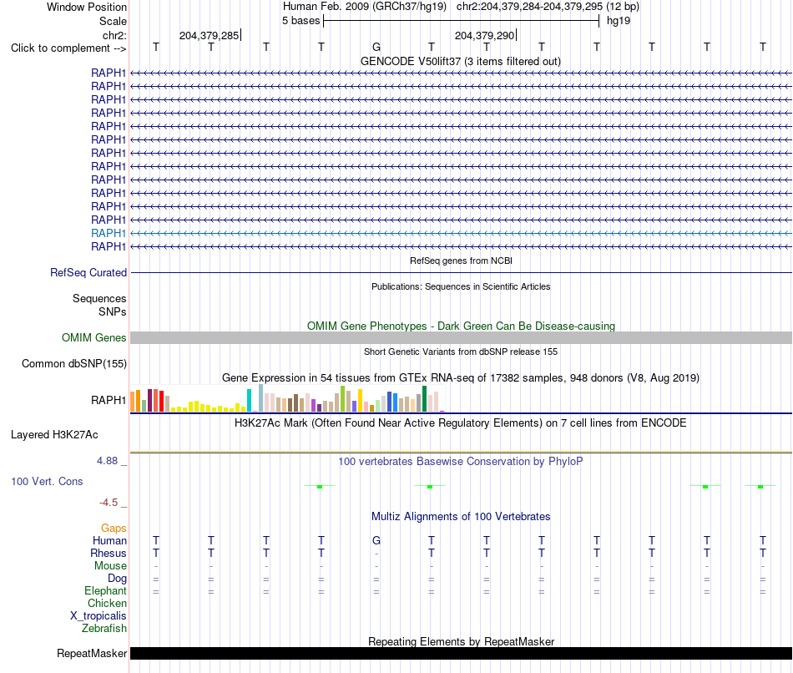The height and width of the screenshot is (673, 793).
Task: Open "Repeating Elements by RepeatMasker" title
Action: [461, 641]
